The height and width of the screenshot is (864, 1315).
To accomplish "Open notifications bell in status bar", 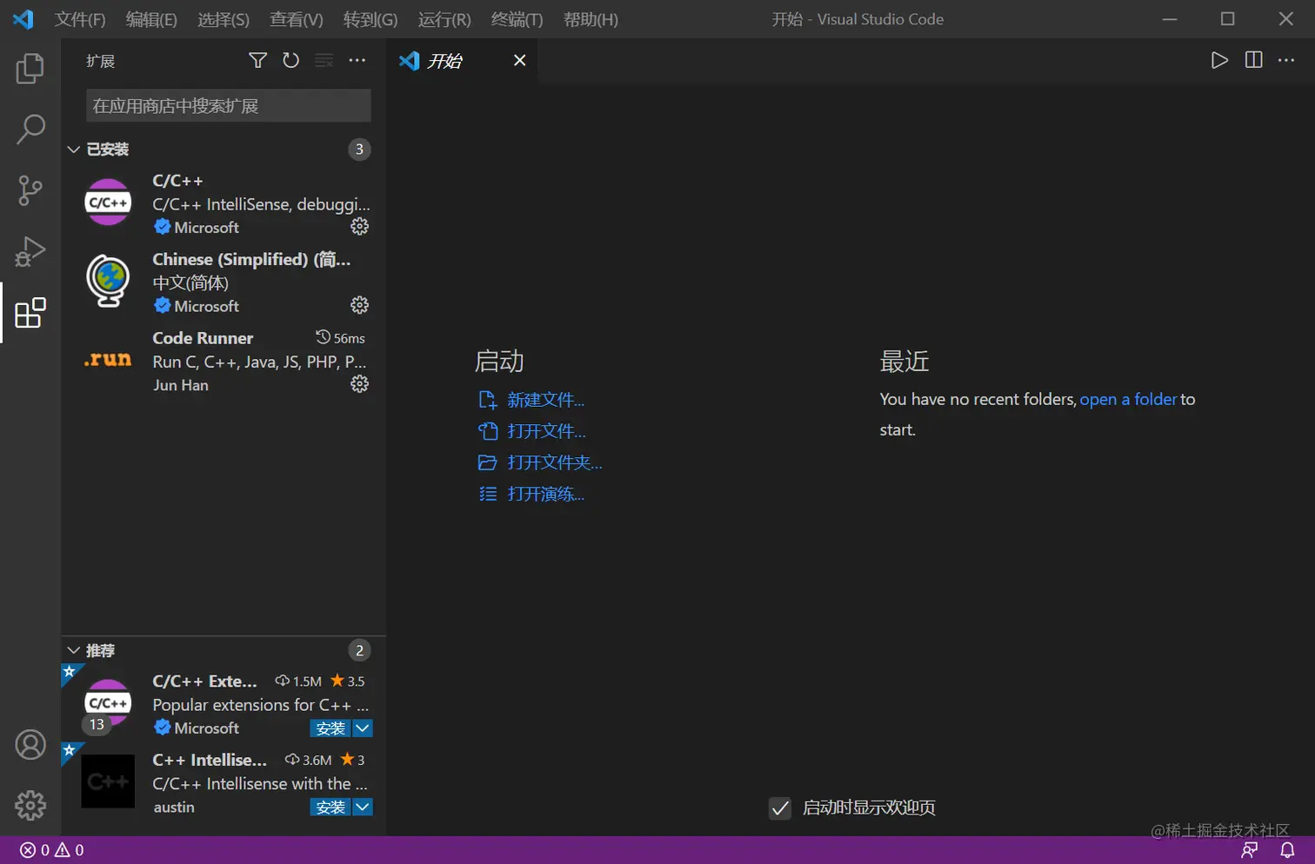I will [x=1287, y=850].
